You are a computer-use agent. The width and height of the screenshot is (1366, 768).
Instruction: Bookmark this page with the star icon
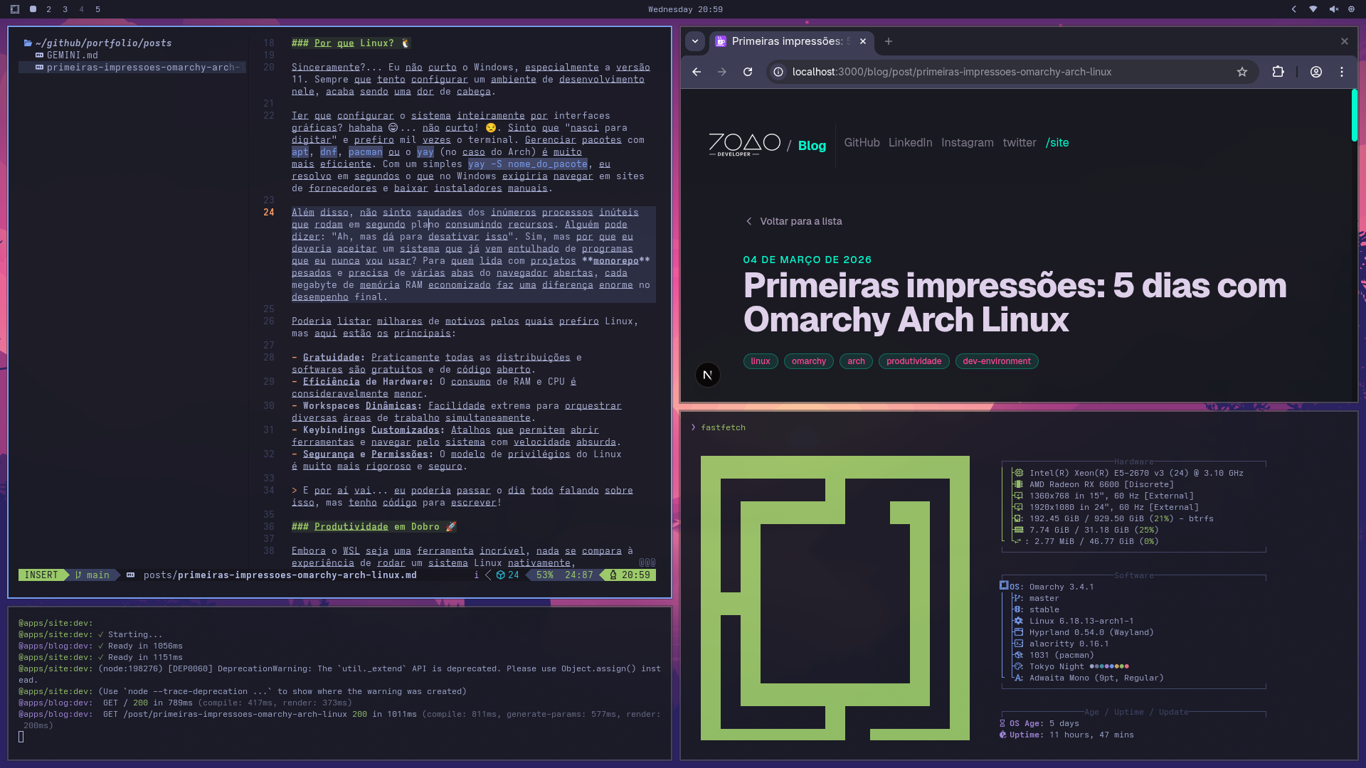1242,72
